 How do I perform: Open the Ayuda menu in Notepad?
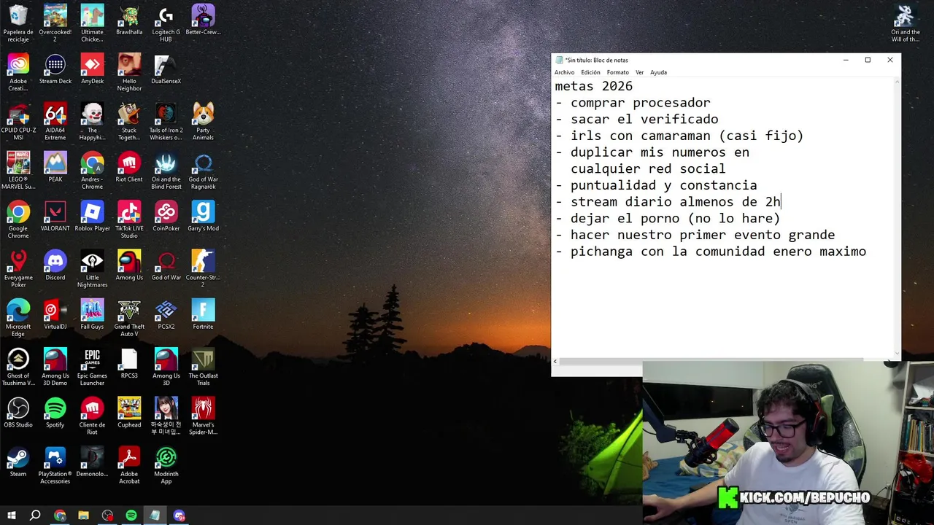[x=658, y=72]
